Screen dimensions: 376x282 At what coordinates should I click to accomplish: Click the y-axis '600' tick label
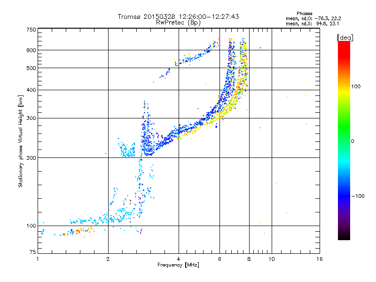point(31,50)
